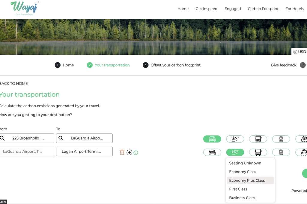307x204 pixels.
Task: Open the info tooltip beside the plus icon
Action: click(136, 153)
